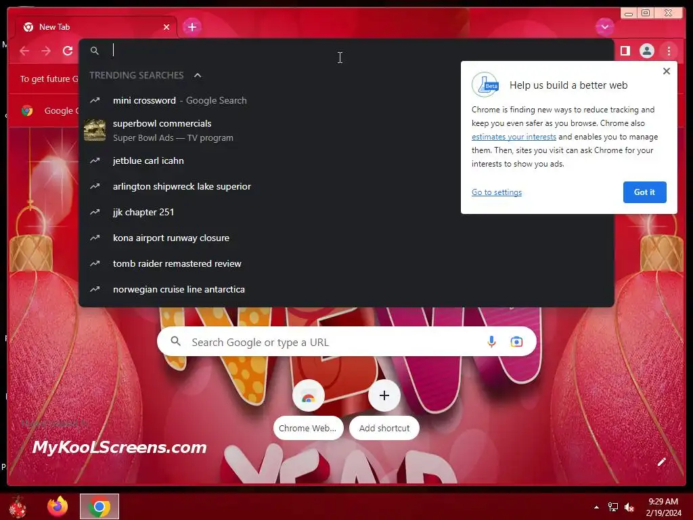Open the tab search dropdown arrow
693x520 pixels.
coord(604,27)
